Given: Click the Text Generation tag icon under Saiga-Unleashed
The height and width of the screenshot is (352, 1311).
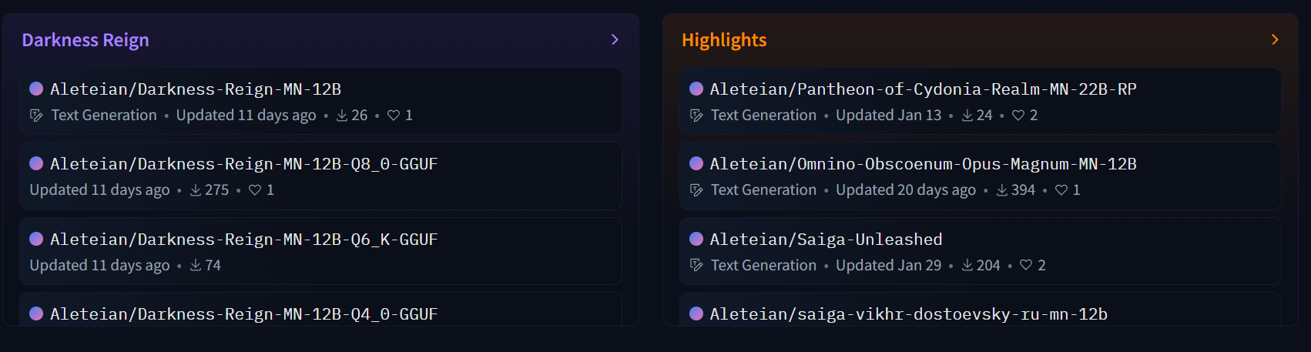Looking at the screenshot, I should [696, 266].
